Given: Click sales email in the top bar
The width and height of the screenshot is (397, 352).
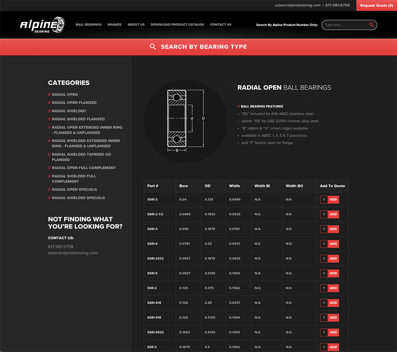Looking at the screenshot, I should click(297, 5).
